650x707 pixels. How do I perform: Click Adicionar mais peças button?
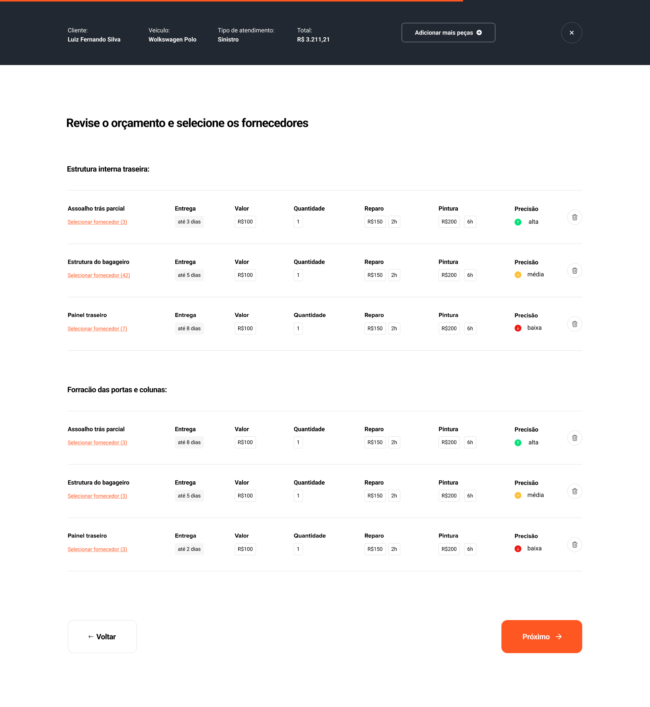[x=448, y=33]
